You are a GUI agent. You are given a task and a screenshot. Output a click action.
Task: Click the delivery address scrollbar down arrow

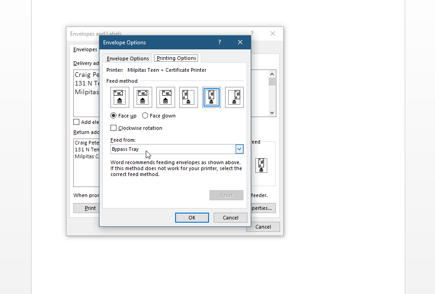pyautogui.click(x=272, y=112)
